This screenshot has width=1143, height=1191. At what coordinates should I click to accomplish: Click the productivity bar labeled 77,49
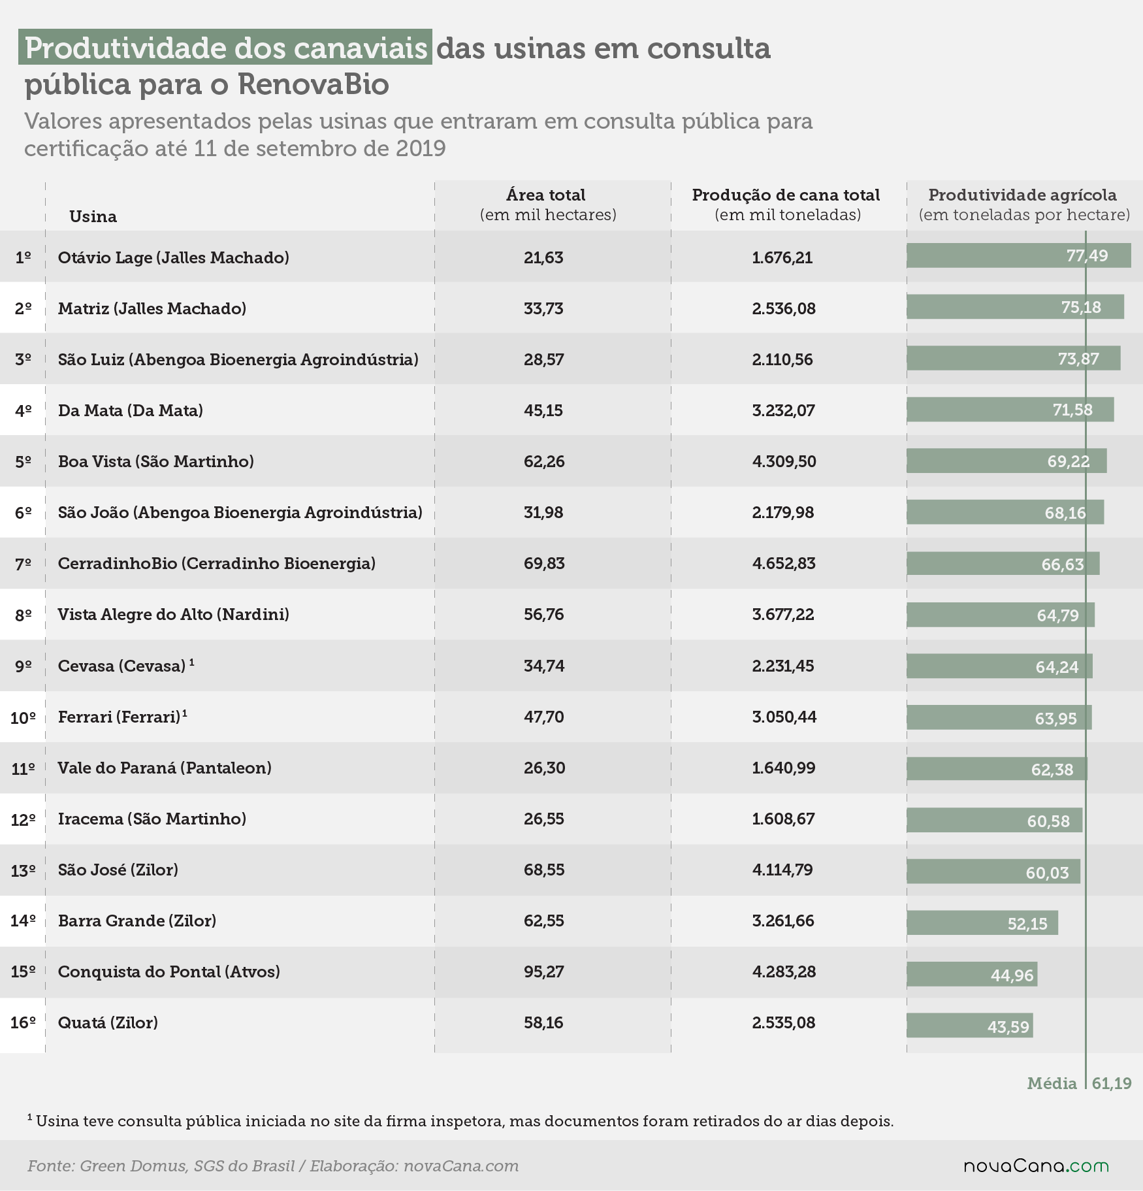point(1019,255)
